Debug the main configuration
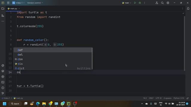The image size is (191, 107). 140,3
